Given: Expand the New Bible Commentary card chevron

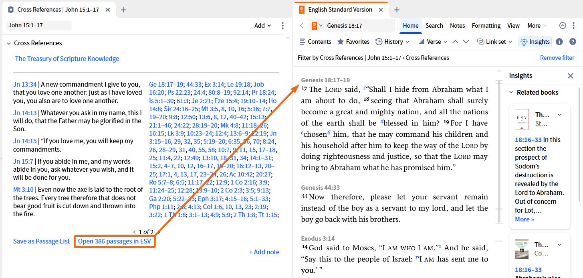Looking at the screenshot, I should tap(559, 245).
